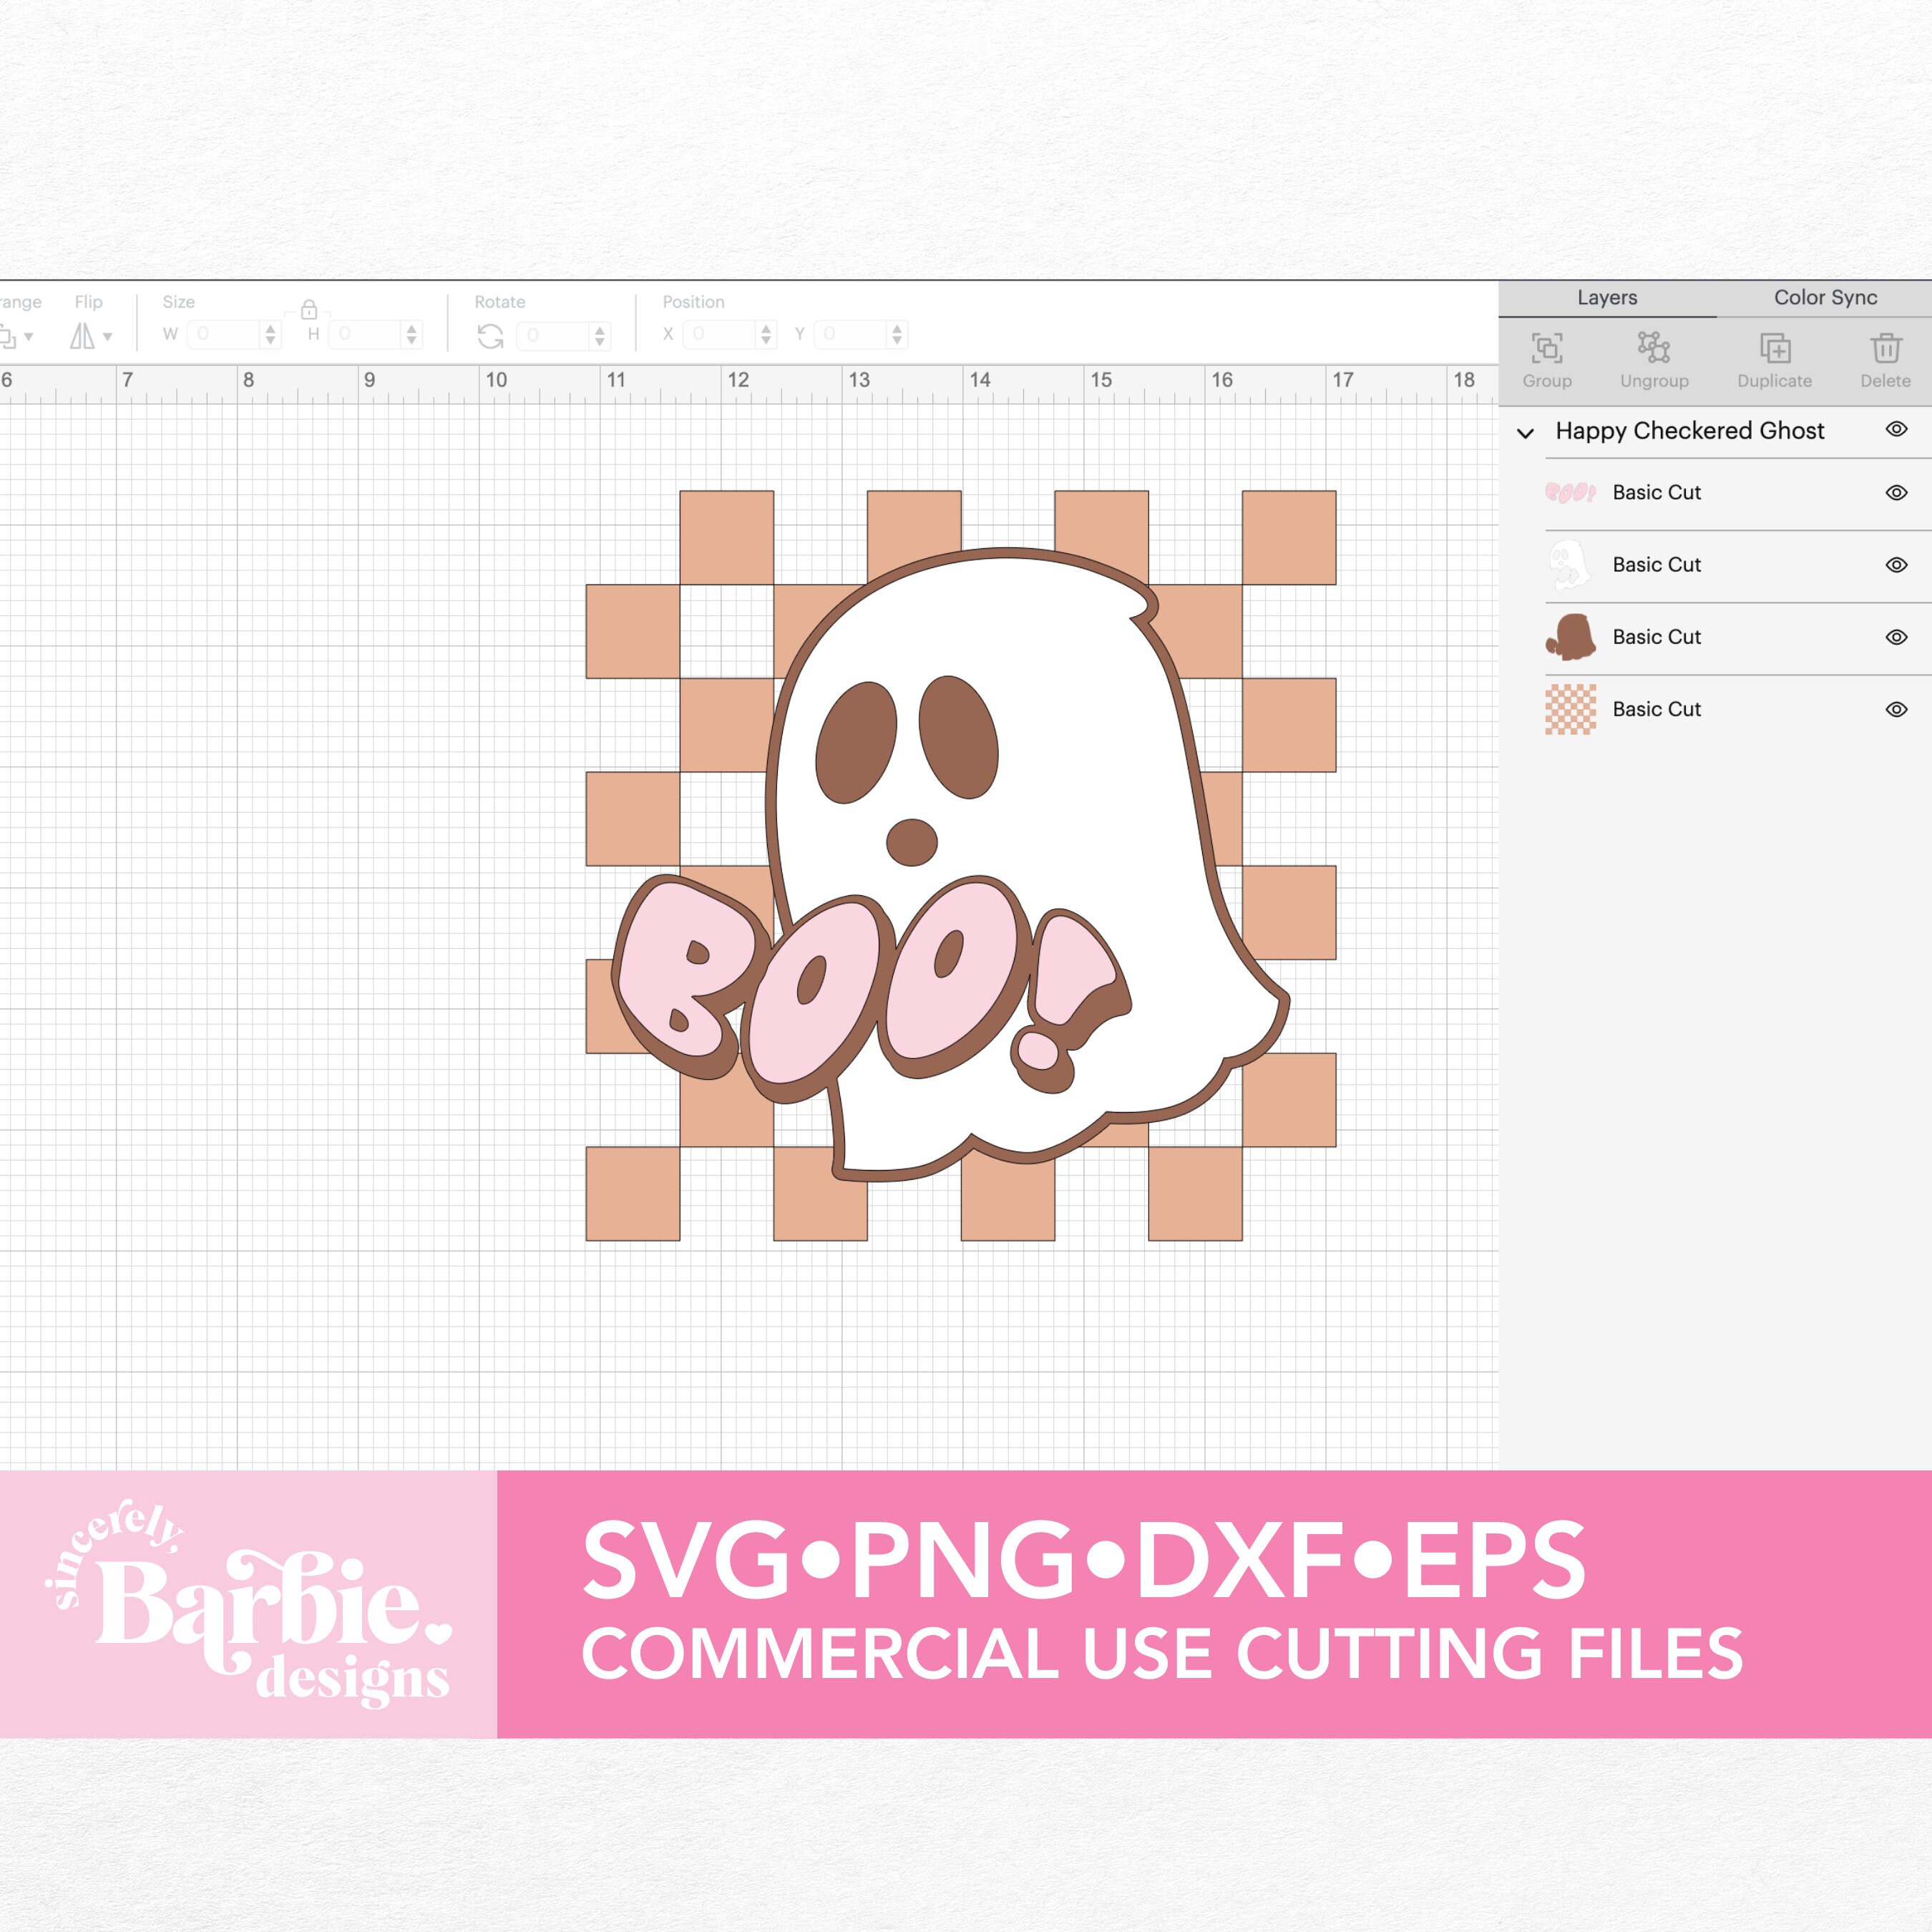Switch to the Layers tab

coord(1606,297)
